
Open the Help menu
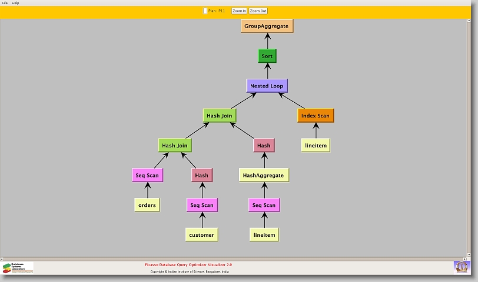(16, 3)
